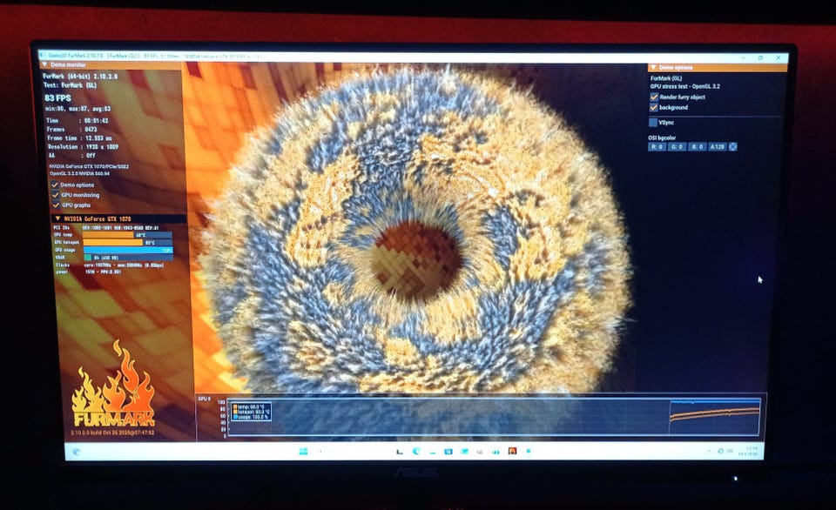836x510 pixels.
Task: Click the A:128 alpha field
Action: 717,146
